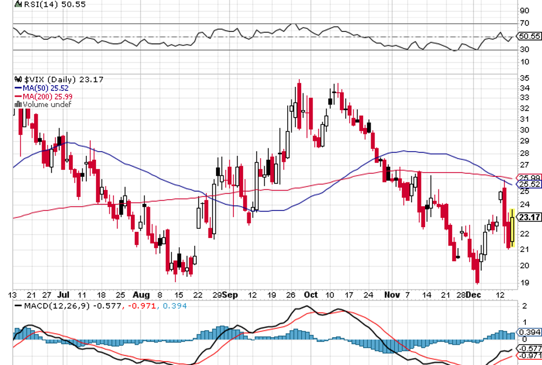Click the RSI 50.55 value tag on right axis
542x365 pixels.
(529, 36)
